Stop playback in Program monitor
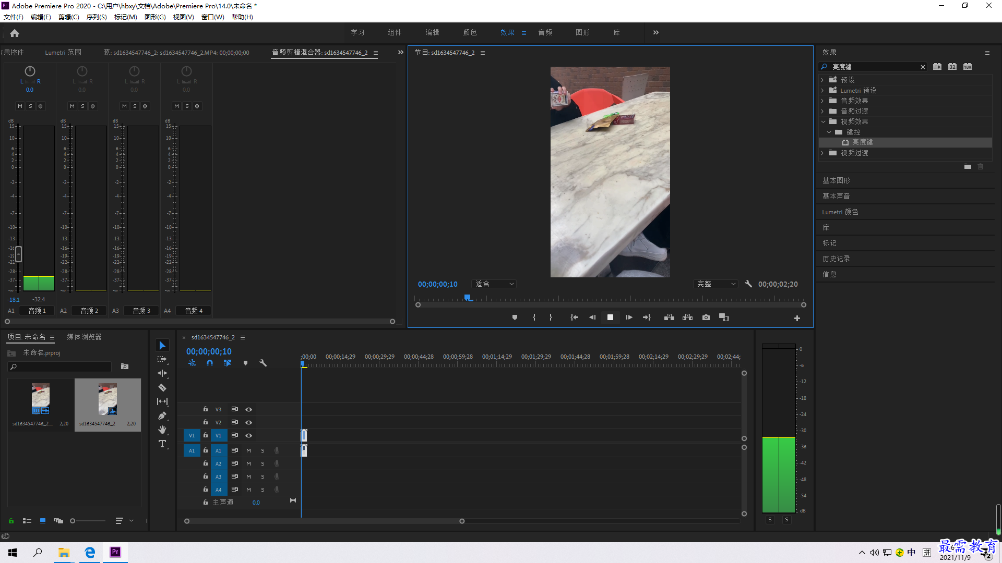 point(610,317)
